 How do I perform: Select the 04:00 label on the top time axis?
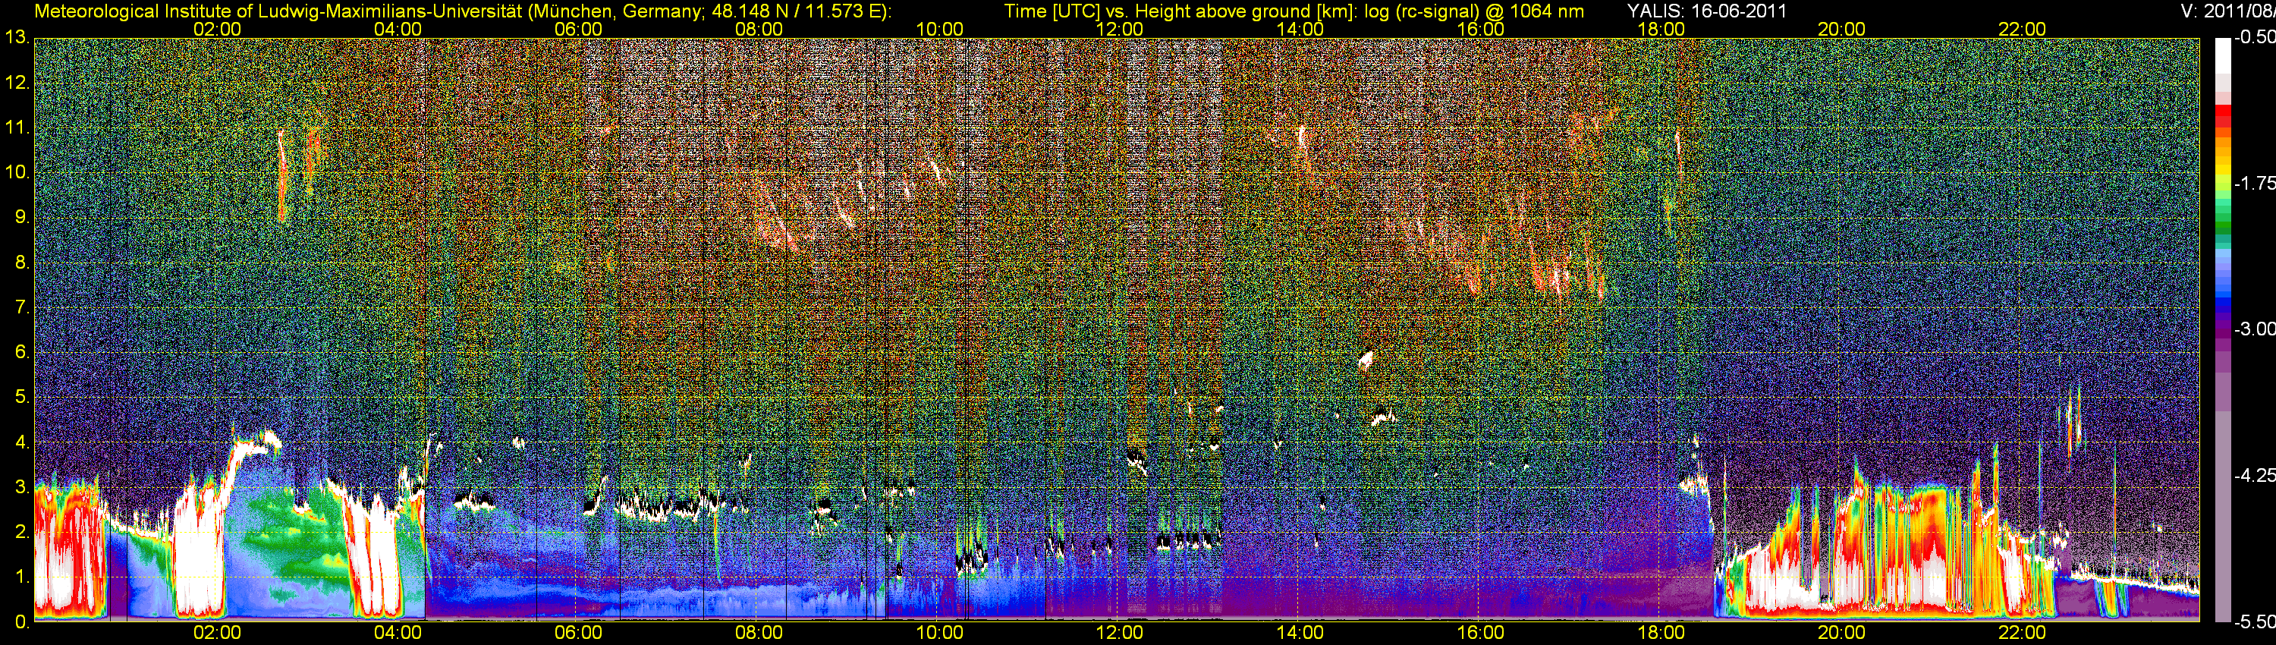(398, 29)
